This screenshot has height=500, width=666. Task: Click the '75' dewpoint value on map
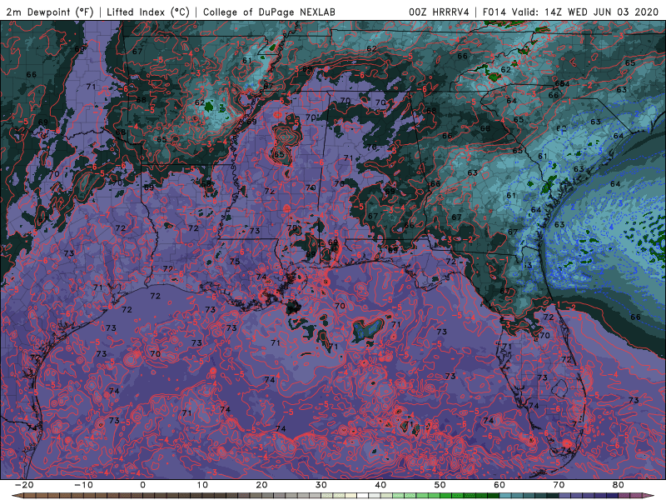(235, 262)
